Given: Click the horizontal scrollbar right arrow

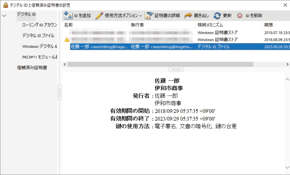Looking at the screenshot, I should (287, 64).
